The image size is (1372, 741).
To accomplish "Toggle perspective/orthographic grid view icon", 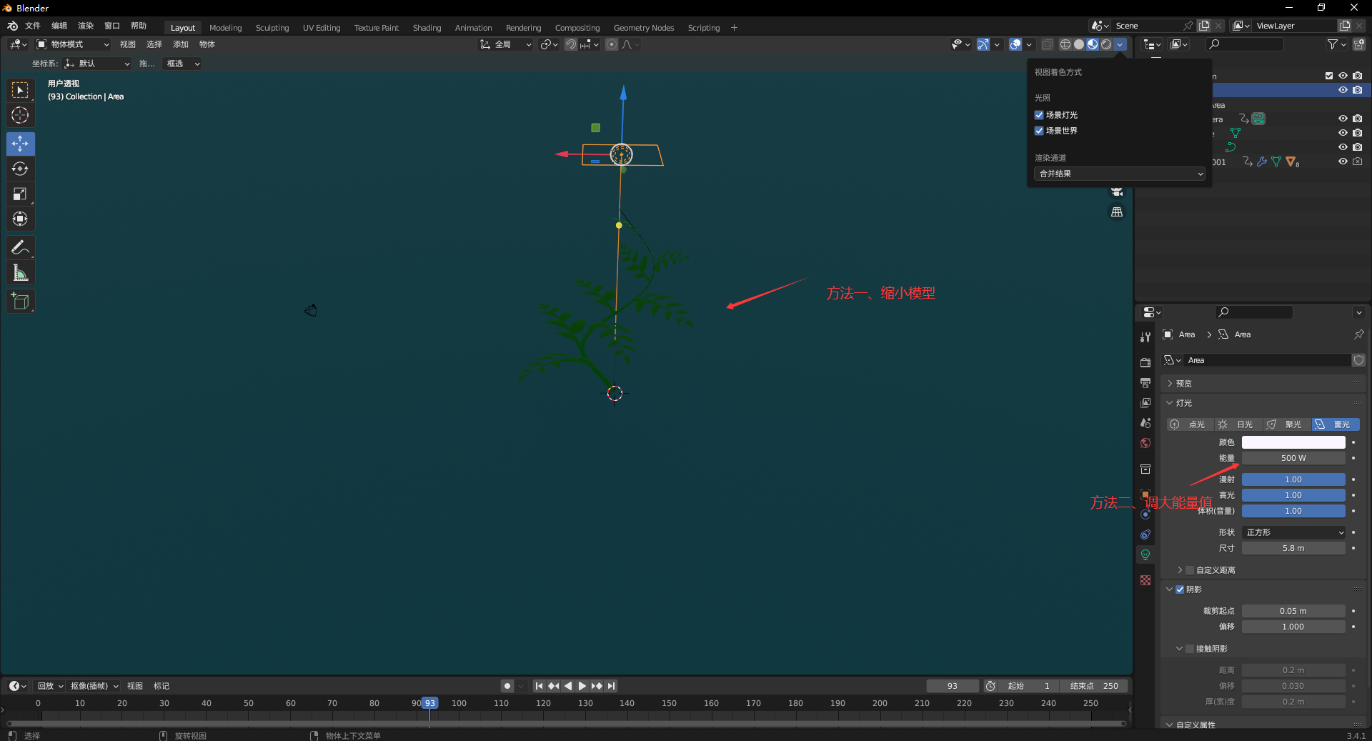I will 1117,212.
